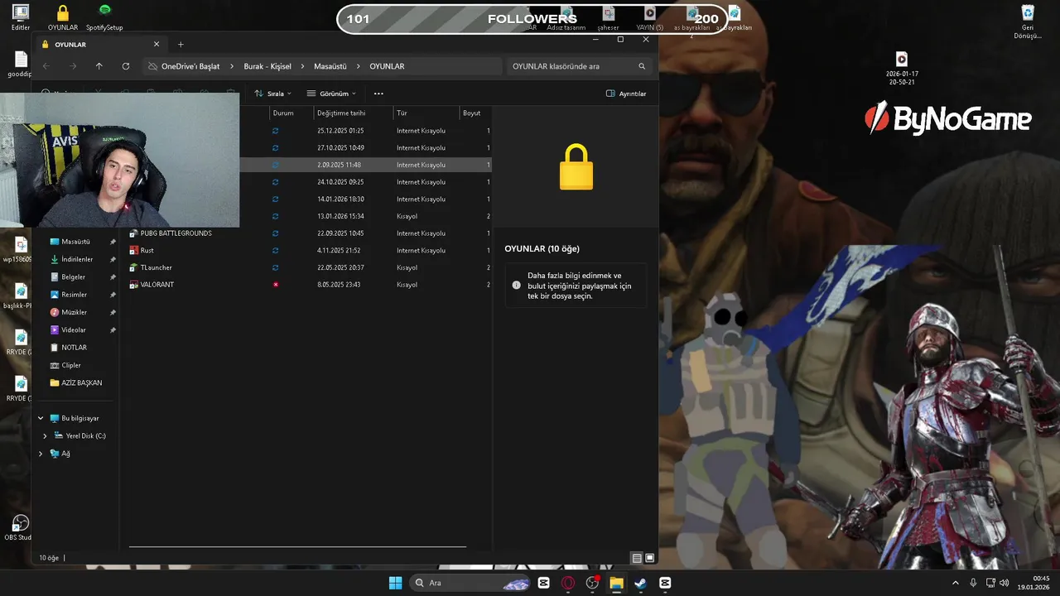Unpin Masaüstü from quick access

(x=113, y=242)
